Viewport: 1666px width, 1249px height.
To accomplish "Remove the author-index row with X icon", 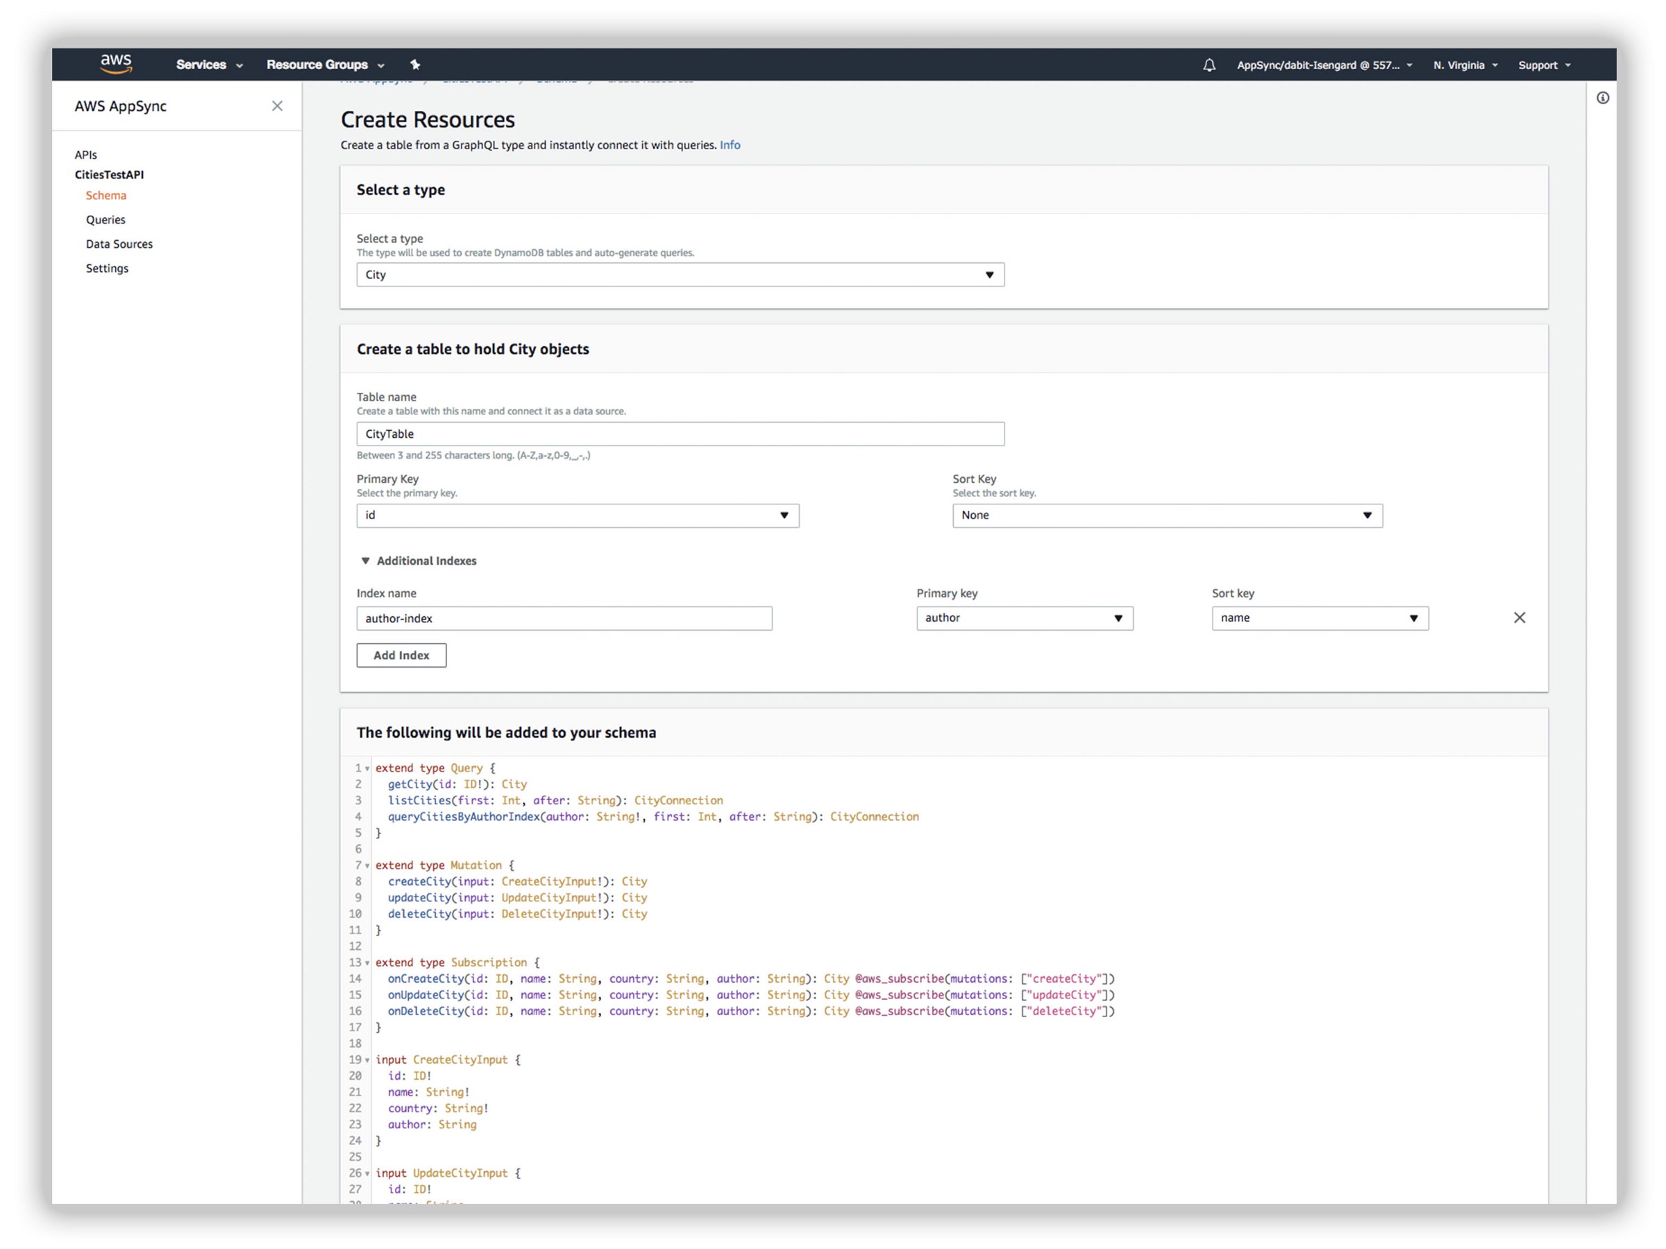I will point(1519,618).
